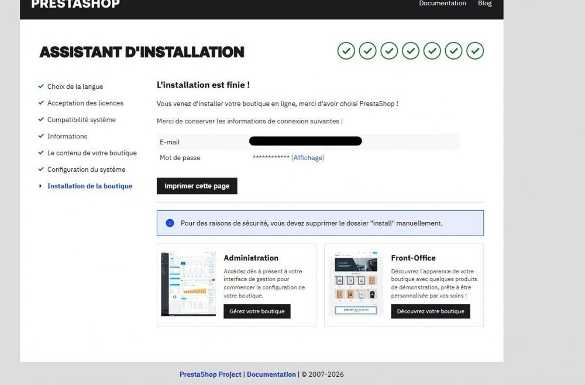Open Documentation link in footer
This screenshot has width=585, height=385.
tap(271, 374)
